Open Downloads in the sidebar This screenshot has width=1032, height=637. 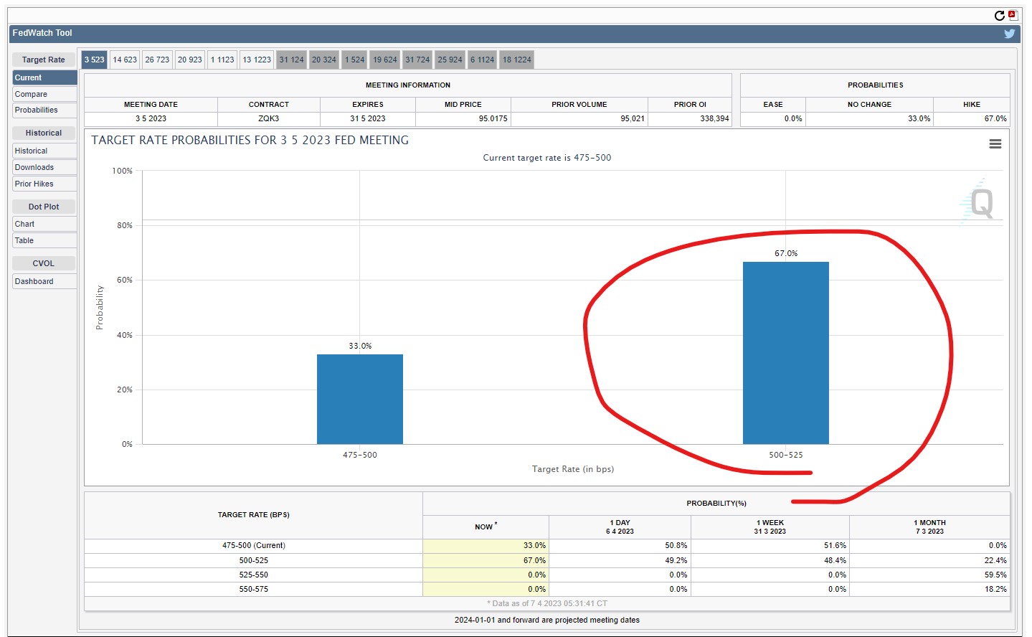coord(44,167)
